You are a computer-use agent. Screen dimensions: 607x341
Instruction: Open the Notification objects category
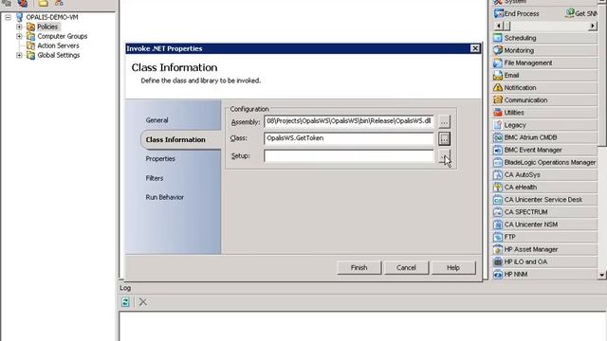click(x=544, y=87)
